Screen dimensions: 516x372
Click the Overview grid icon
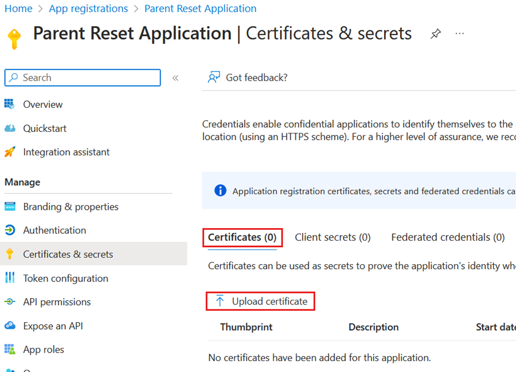10,104
